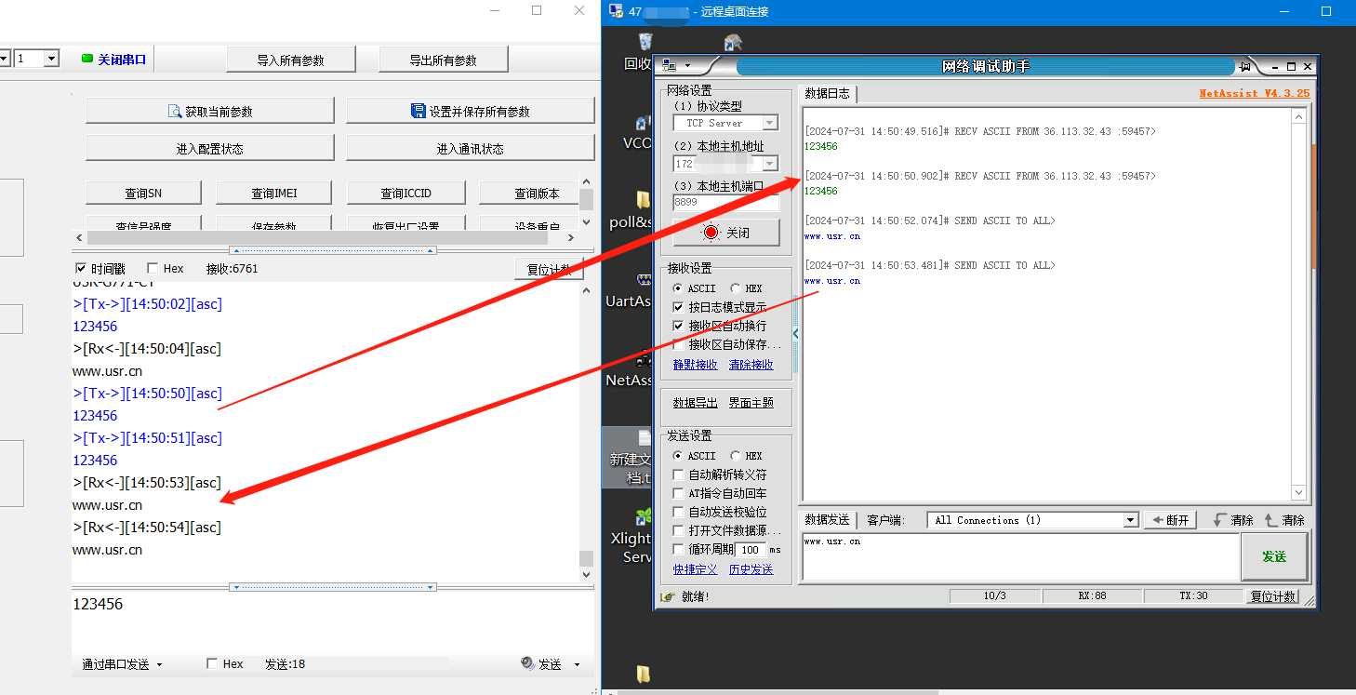1356x695 pixels.
Task: Click the 本地主机端口 field showing 8899
Action: coord(725,202)
